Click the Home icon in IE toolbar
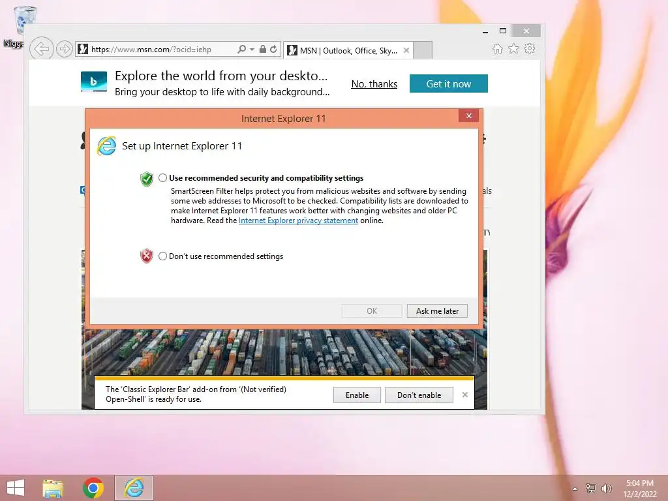Image resolution: width=668 pixels, height=501 pixels. 497,48
